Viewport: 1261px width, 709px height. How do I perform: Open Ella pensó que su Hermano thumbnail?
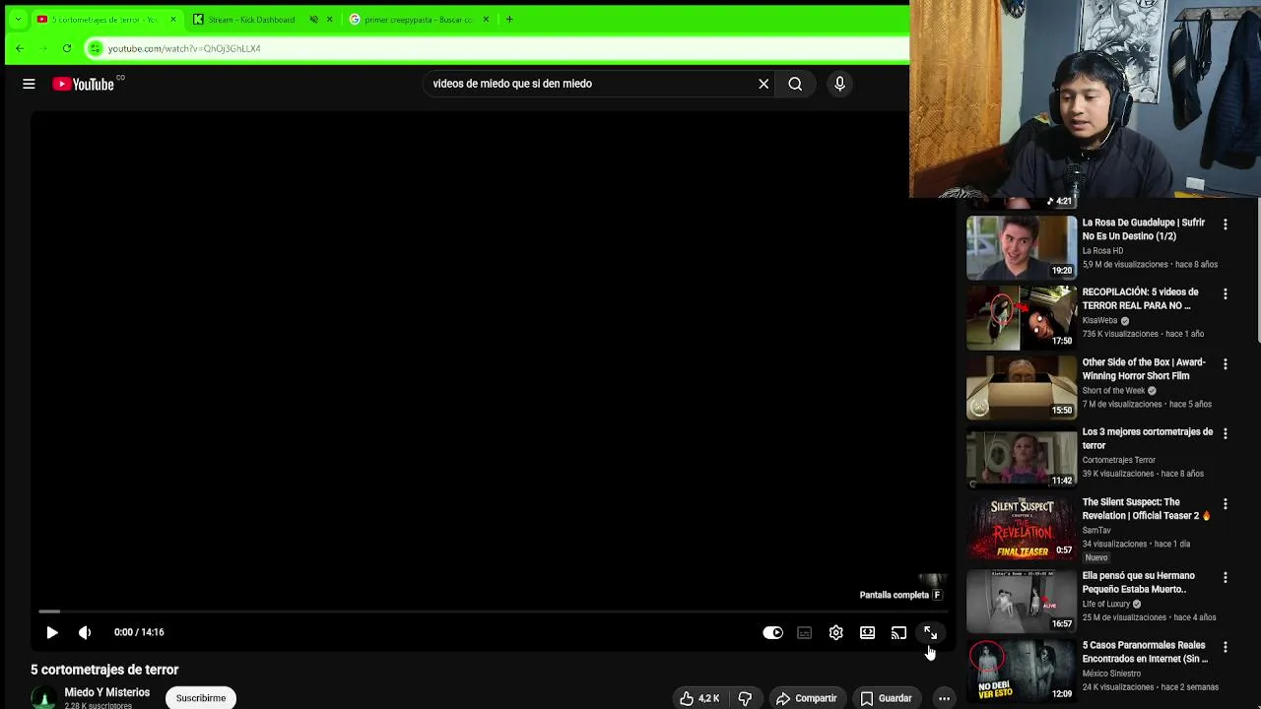coord(1022,600)
